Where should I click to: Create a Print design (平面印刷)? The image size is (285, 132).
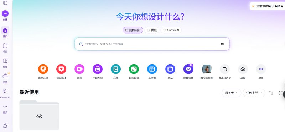(x=98, y=69)
